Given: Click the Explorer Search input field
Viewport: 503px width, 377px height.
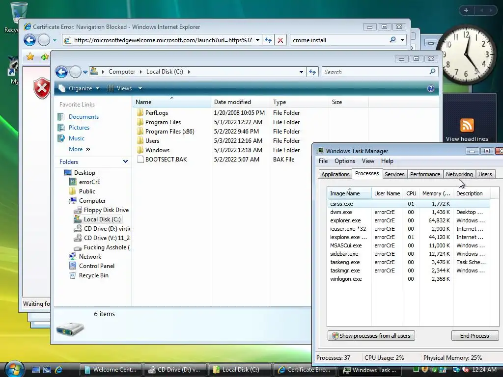Looking at the screenshot, I should tap(375, 72).
